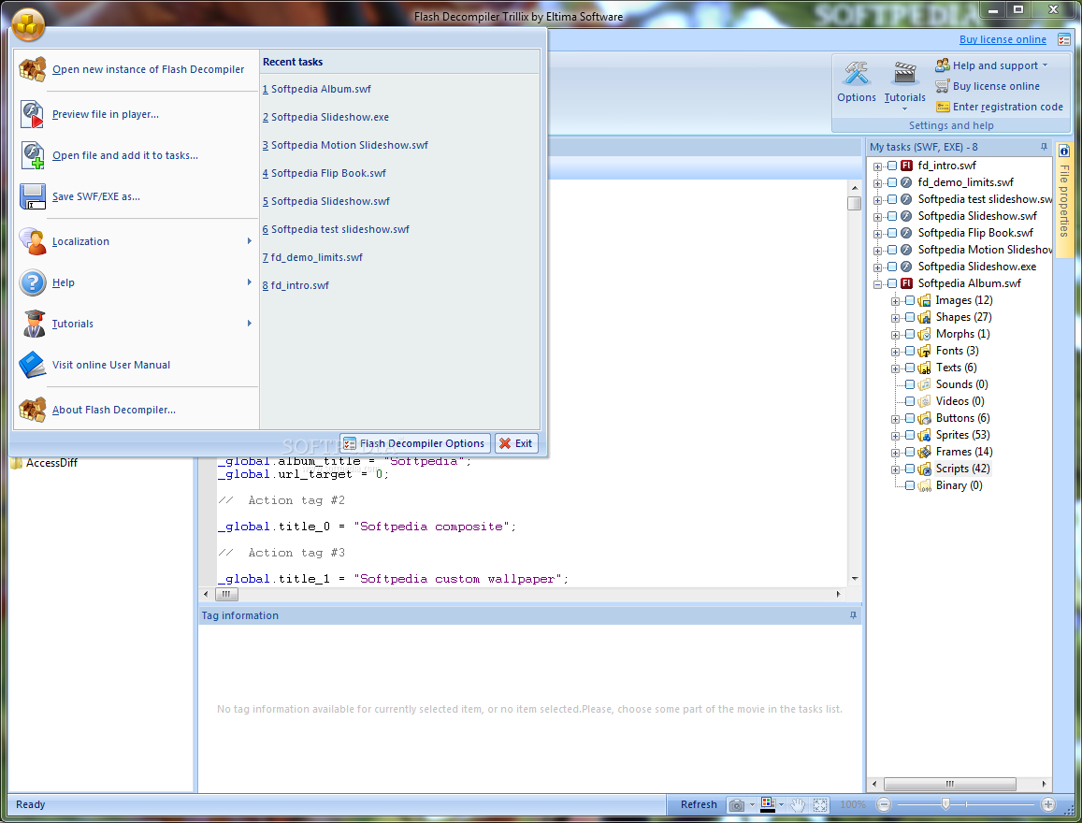
Task: Click the Save SWF/EXE as floppy icon
Action: point(32,196)
